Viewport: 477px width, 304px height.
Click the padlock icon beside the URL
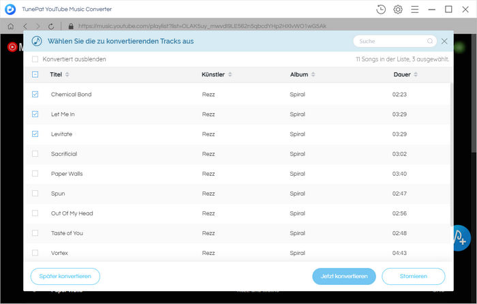(x=71, y=26)
